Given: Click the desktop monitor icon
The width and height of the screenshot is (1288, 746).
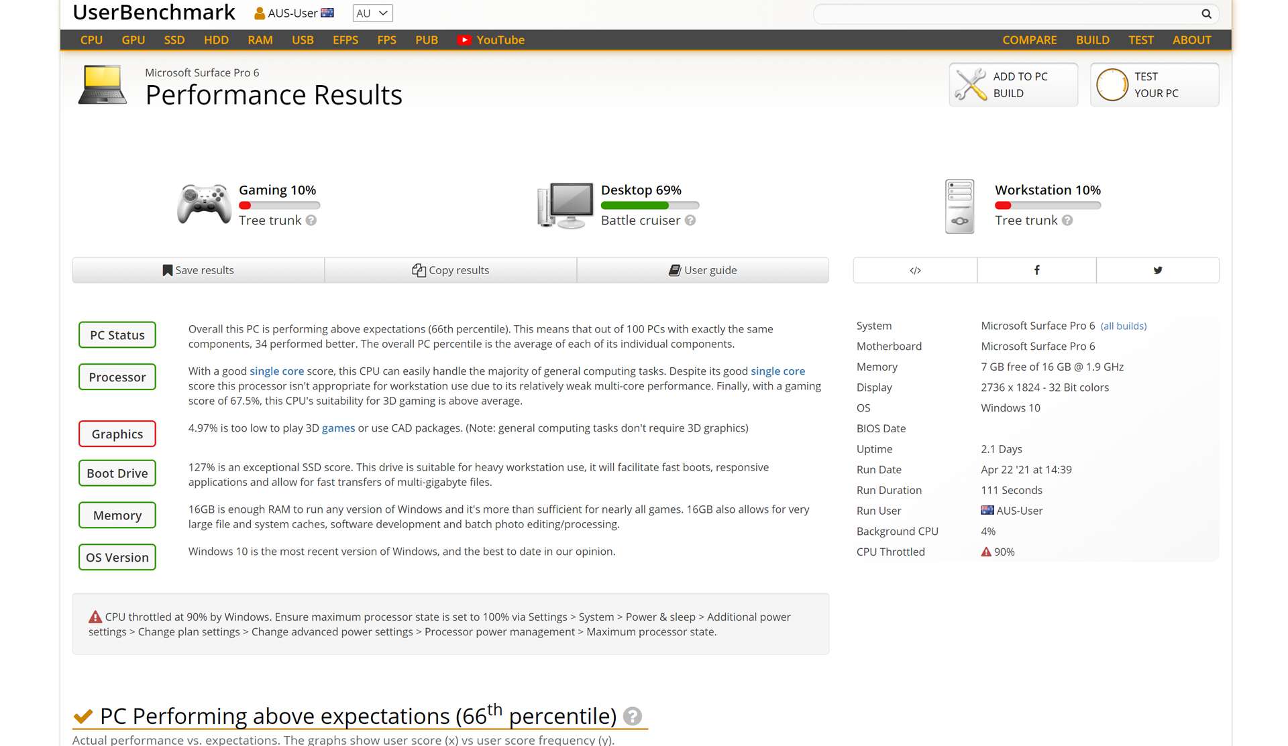Looking at the screenshot, I should (566, 205).
